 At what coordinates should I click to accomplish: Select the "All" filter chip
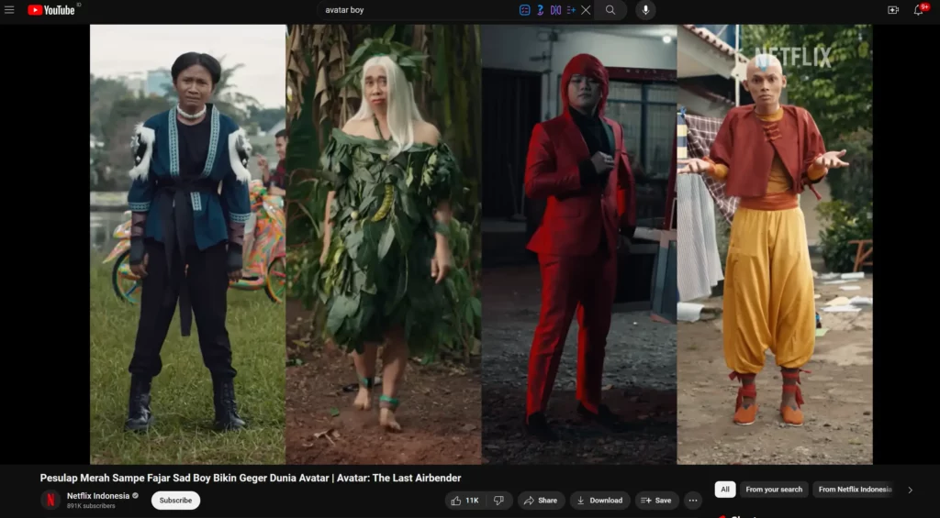[x=724, y=490]
